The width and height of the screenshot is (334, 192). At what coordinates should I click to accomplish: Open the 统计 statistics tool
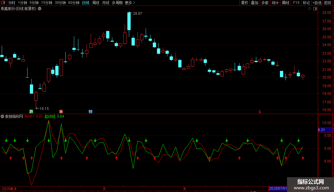click(x=275, y=3)
